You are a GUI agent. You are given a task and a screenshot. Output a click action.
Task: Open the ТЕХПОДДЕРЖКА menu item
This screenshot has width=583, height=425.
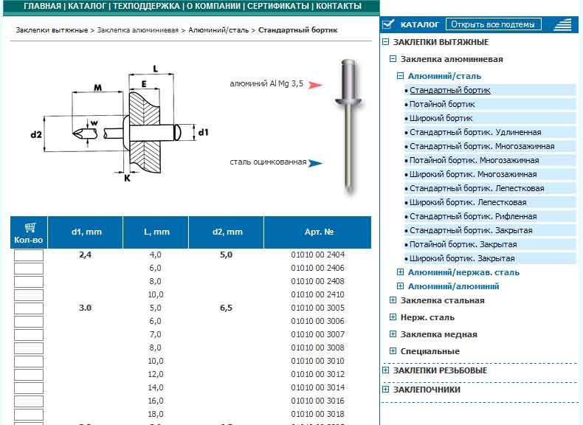146,7
